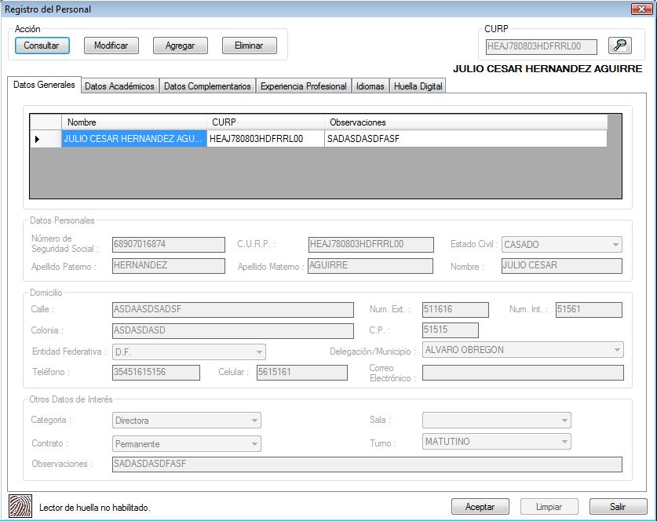Click the Nombre field showing JULIO CESAR

562,266
